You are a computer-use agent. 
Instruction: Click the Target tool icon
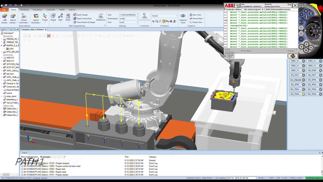(x=53, y=16)
